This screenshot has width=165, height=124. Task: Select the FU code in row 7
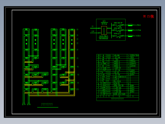coord(103,81)
